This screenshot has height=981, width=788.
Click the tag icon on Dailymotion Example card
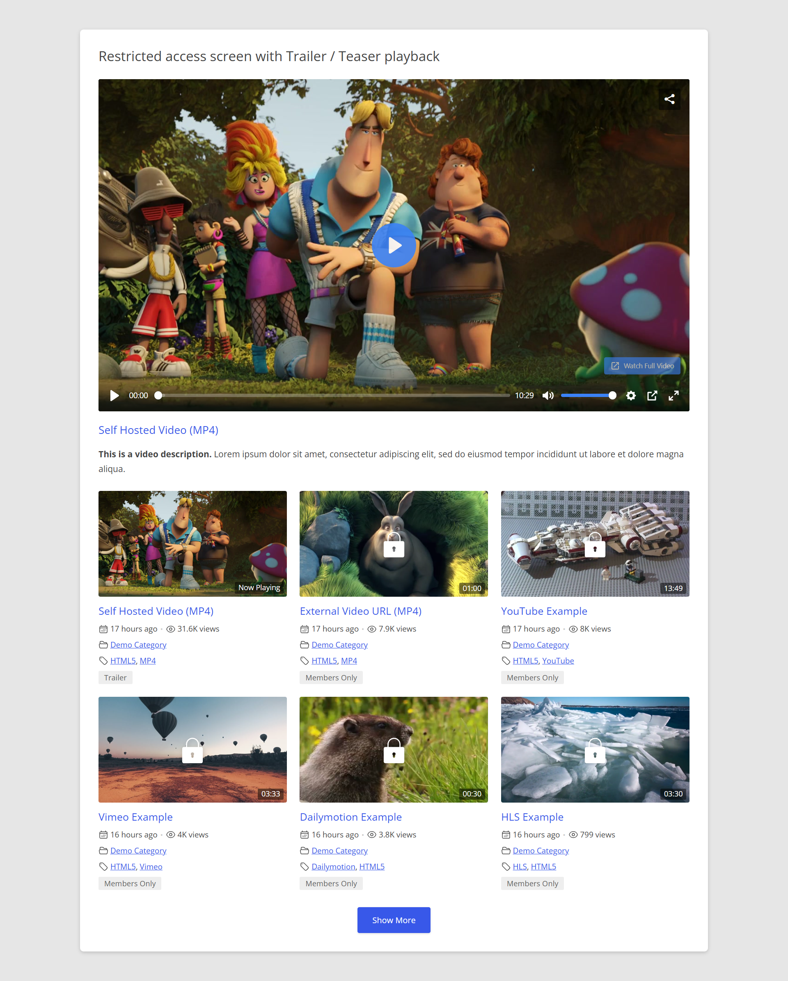[x=305, y=866]
